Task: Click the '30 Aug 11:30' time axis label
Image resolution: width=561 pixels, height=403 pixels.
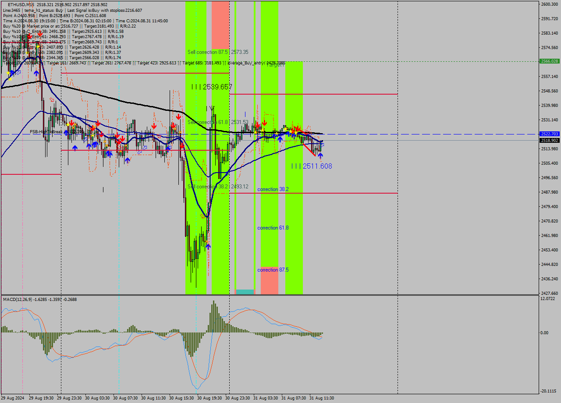Action: (x=153, y=398)
